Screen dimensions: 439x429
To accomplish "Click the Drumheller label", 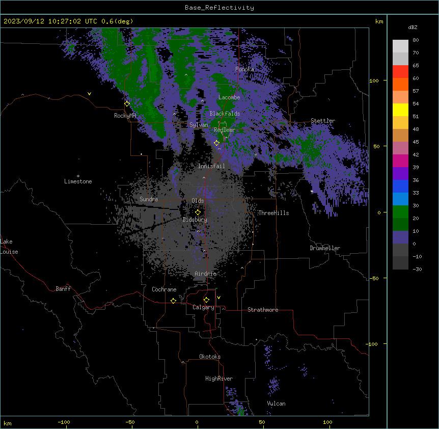I will pyautogui.click(x=325, y=248).
